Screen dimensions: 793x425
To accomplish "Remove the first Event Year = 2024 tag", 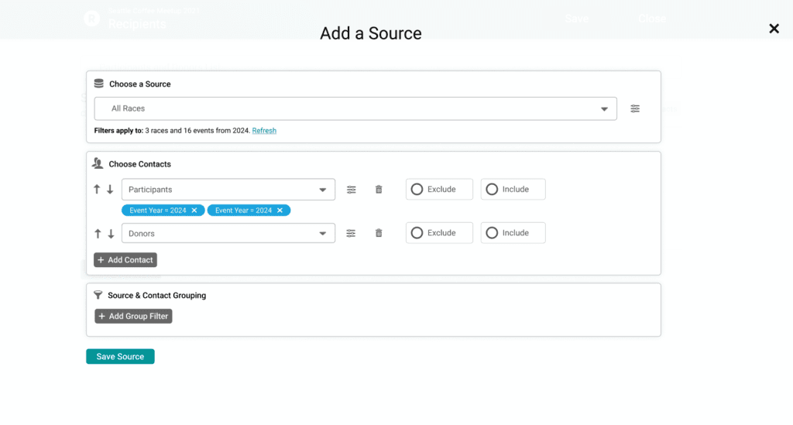I will (x=194, y=211).
